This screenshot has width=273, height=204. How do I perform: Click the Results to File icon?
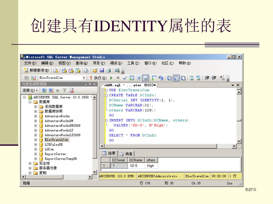click(x=183, y=78)
